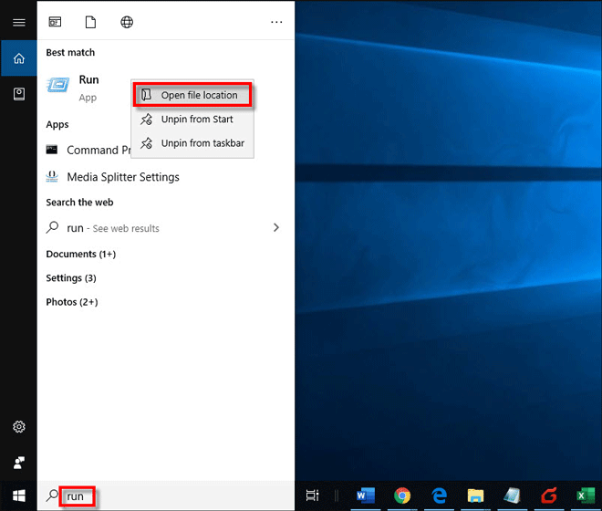This screenshot has width=602, height=511.
Task: Click the Apps section heading
Action: (57, 124)
